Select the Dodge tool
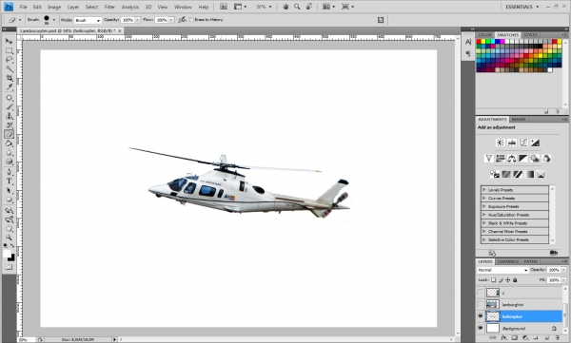 (x=9, y=162)
